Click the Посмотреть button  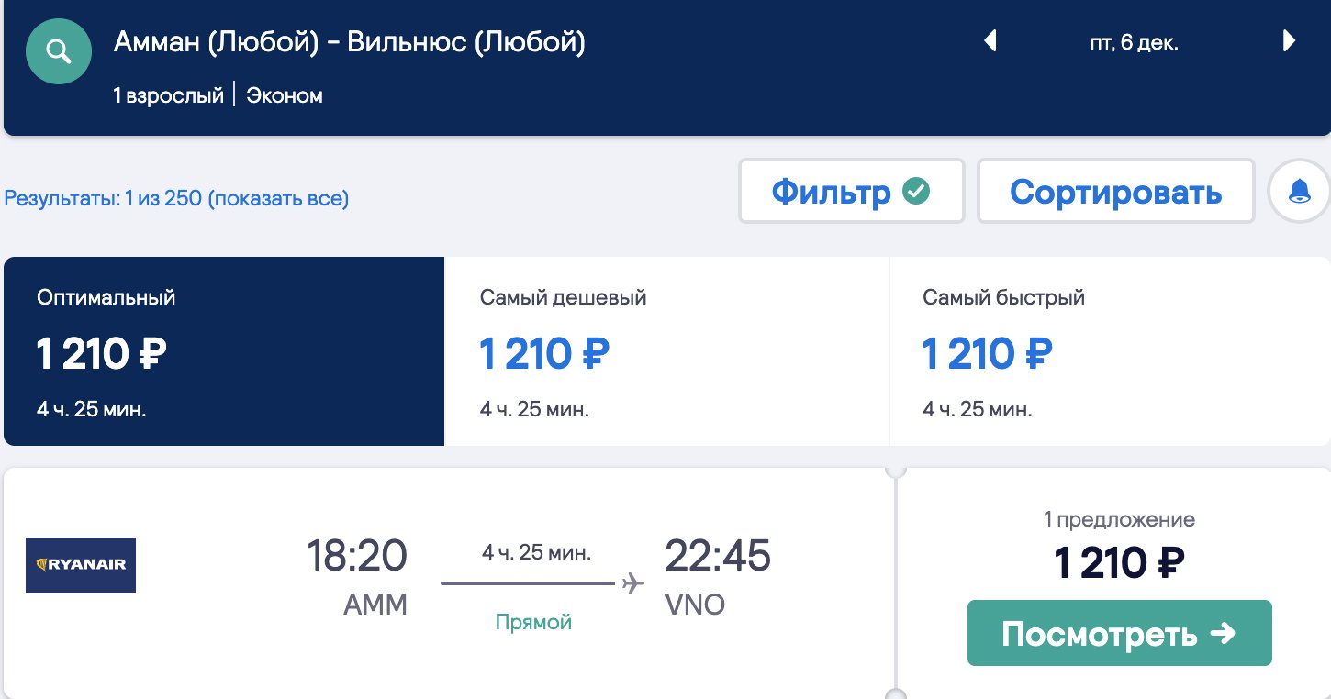[x=1118, y=633]
